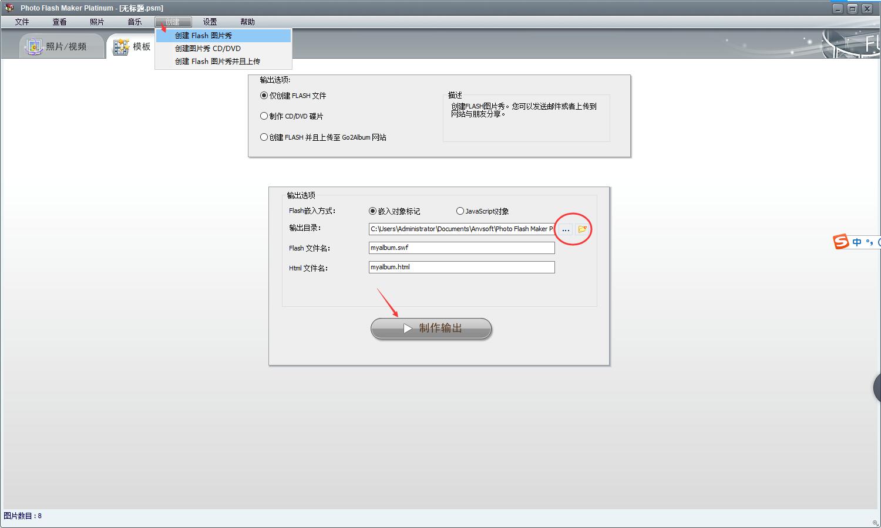Open the 查看 menu

click(x=59, y=22)
